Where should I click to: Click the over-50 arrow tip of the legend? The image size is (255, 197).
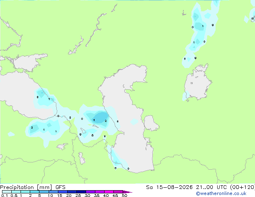[127, 192]
